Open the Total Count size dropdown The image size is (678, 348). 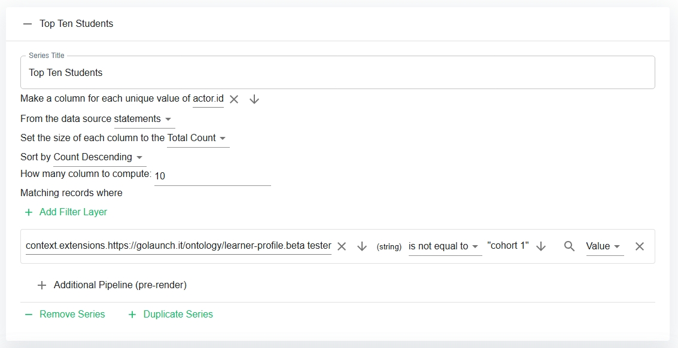197,138
